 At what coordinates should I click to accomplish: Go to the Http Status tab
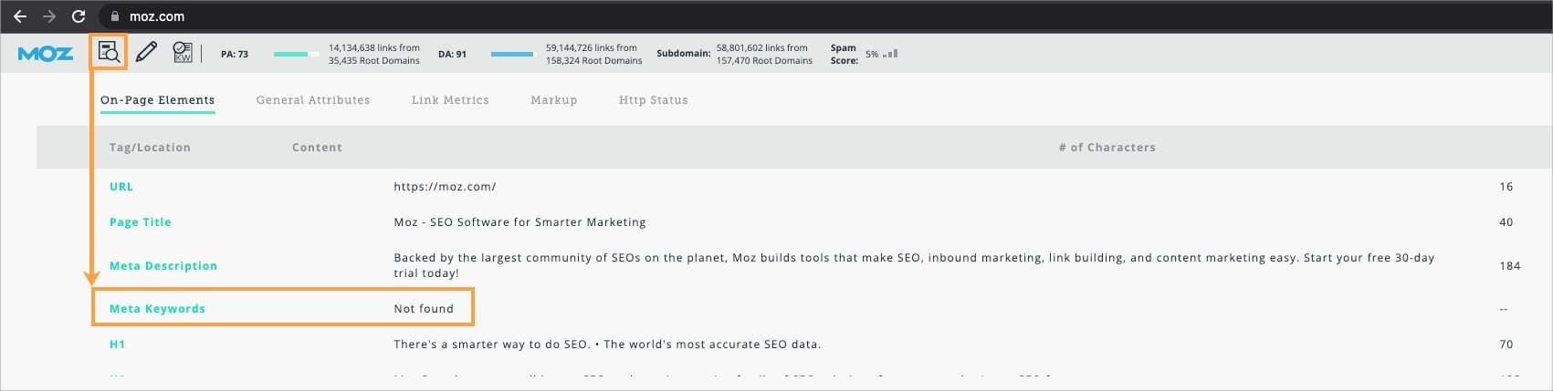tap(653, 100)
